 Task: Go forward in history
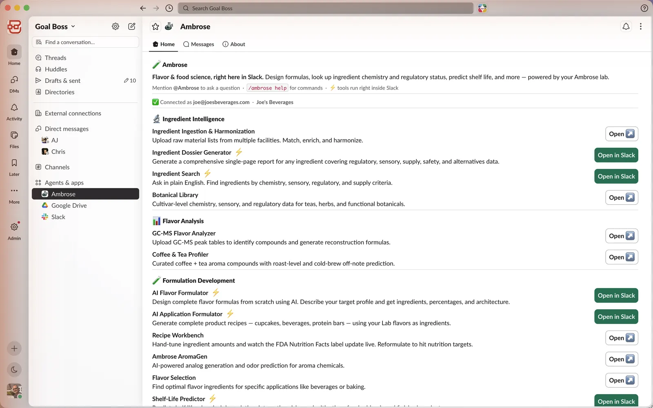pos(156,8)
